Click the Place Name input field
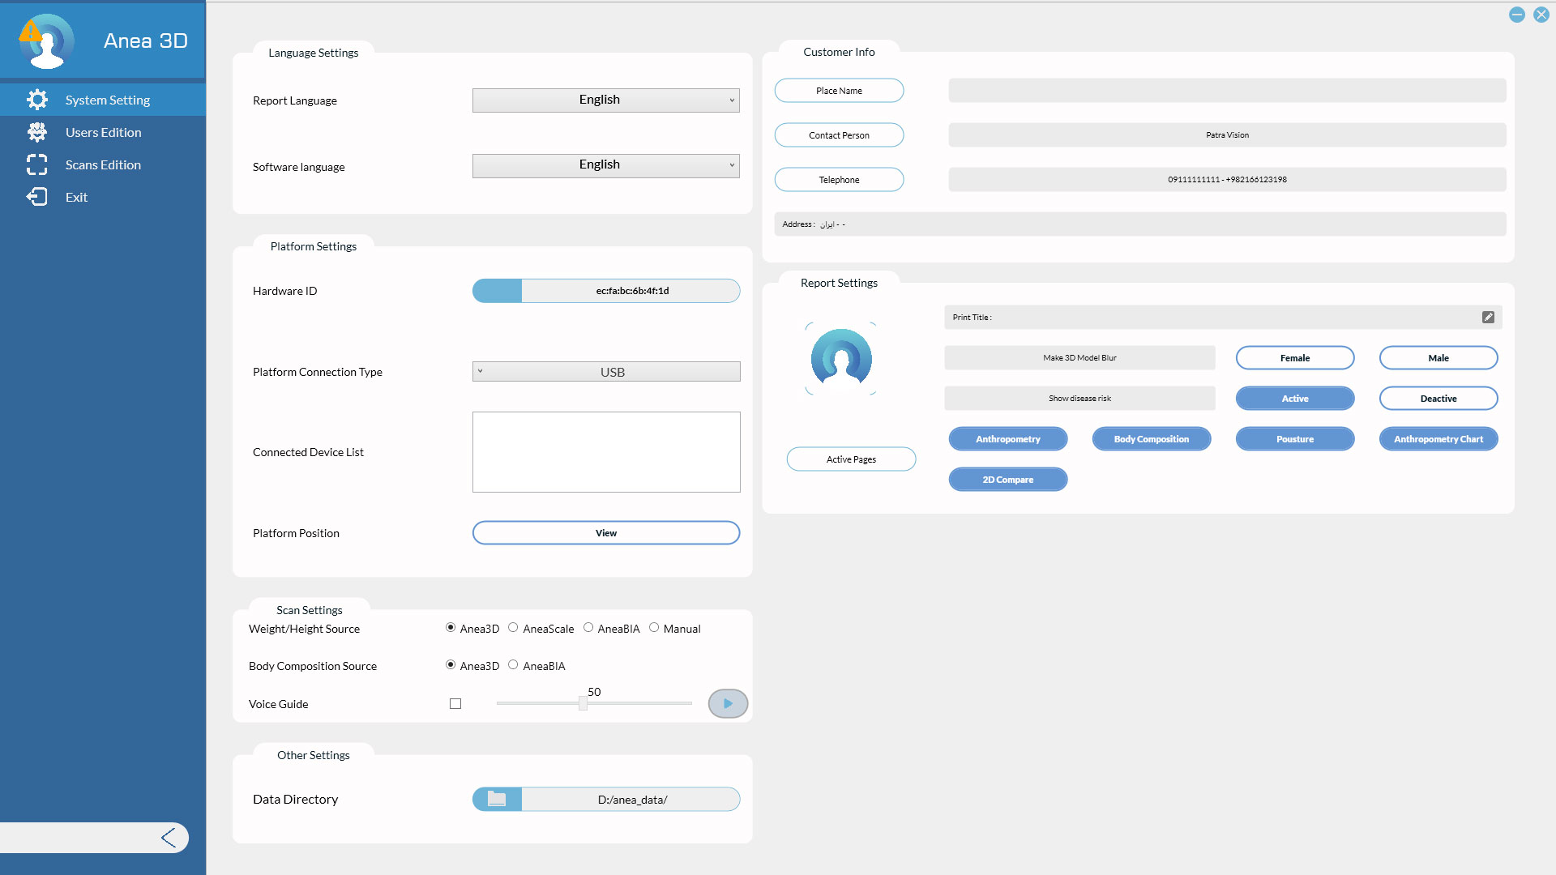 pos(1226,91)
